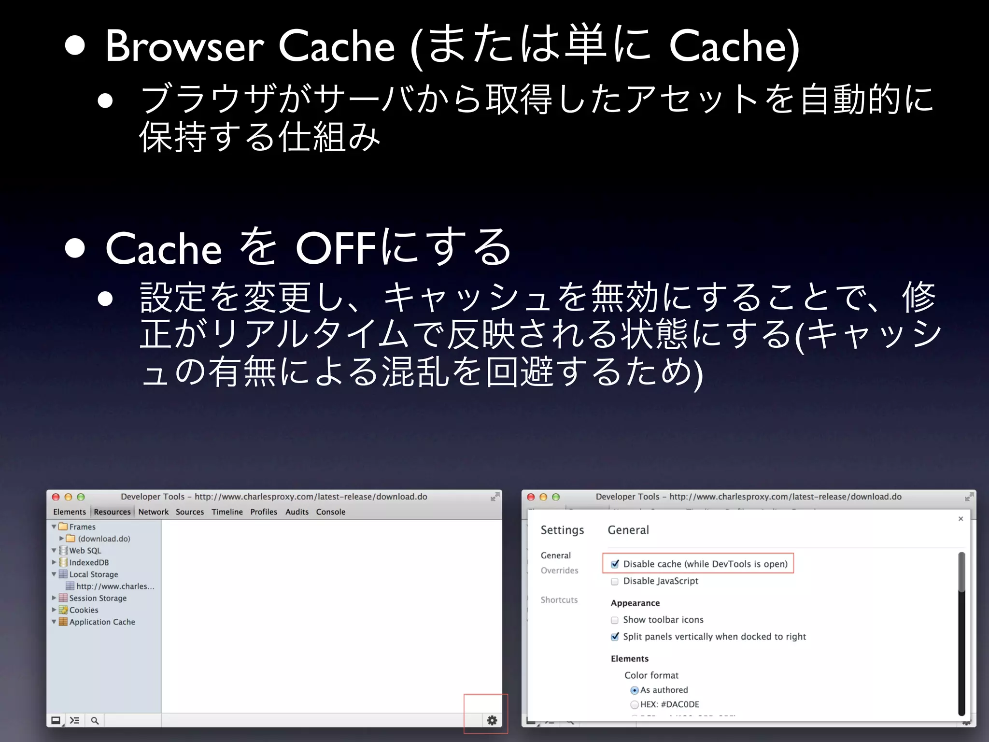Expand the Session Storage disclosure triangle
The height and width of the screenshot is (742, 989).
[x=54, y=598]
